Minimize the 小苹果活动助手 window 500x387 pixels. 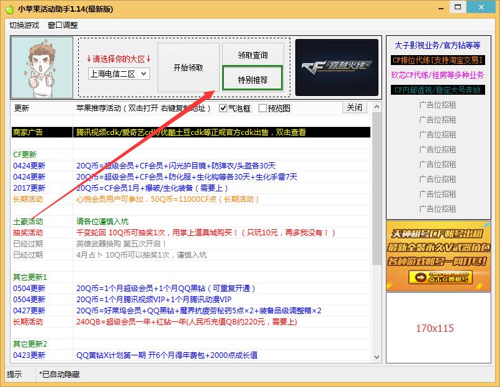(x=441, y=7)
